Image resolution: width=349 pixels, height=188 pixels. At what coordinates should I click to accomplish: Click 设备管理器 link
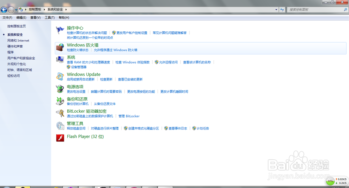(79, 67)
